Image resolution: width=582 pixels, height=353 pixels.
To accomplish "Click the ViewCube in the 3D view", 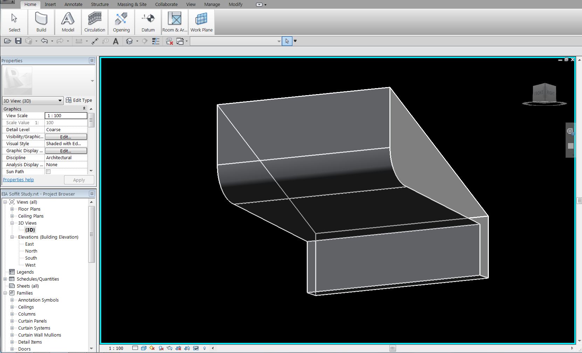I will [x=544, y=93].
